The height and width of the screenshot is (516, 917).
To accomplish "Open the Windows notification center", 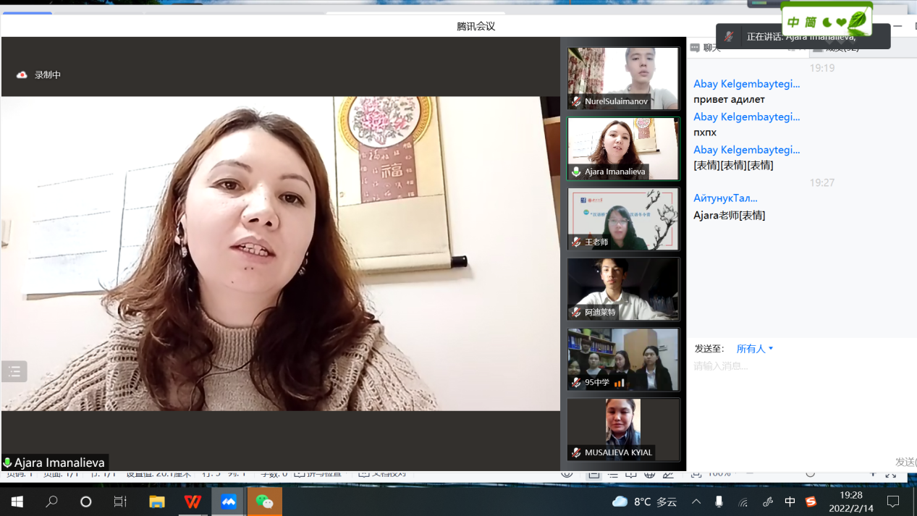I will click(x=893, y=502).
